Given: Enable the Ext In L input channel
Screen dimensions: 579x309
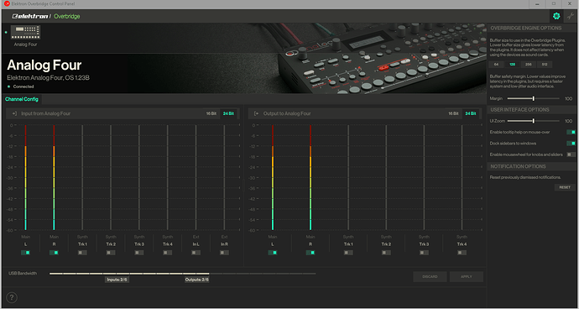Looking at the screenshot, I should [196, 253].
